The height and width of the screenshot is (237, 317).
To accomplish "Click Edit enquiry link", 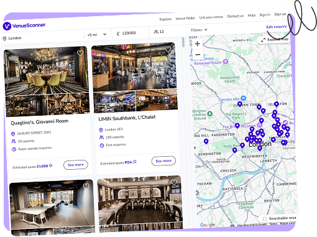I will pyautogui.click(x=277, y=27).
